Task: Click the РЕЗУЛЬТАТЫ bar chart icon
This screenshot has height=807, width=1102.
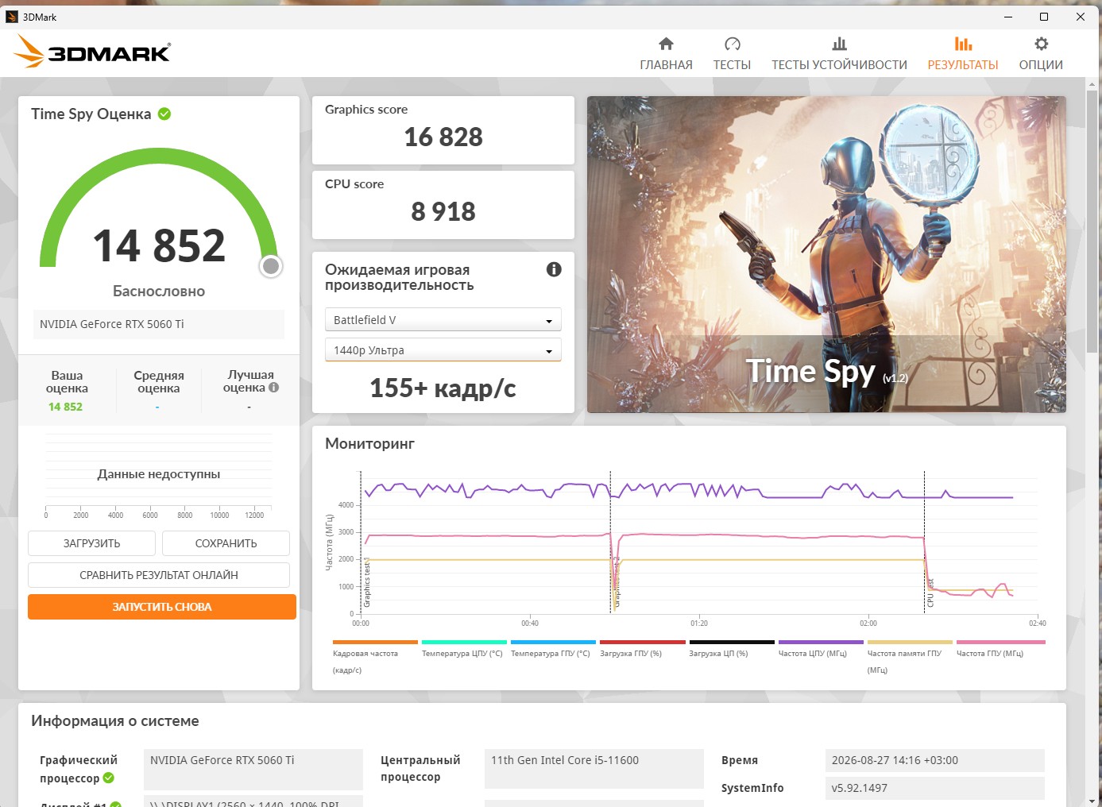Action: (963, 44)
